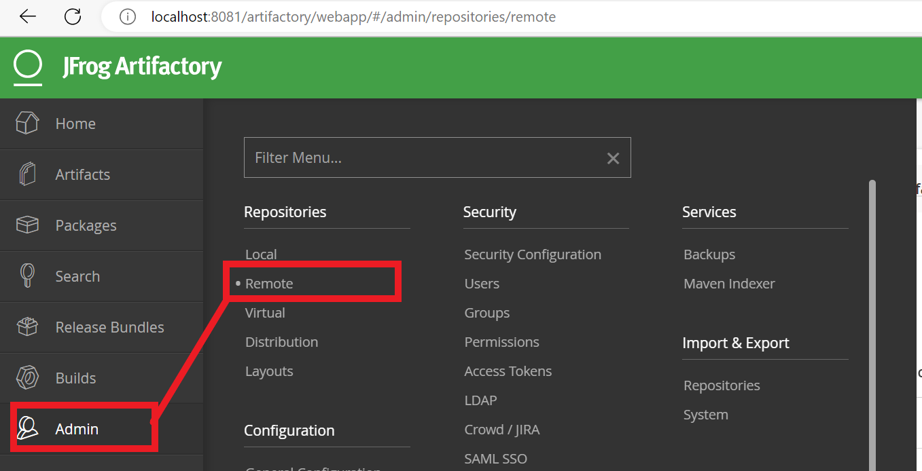Clear the Filter Menu with X
This screenshot has height=471, width=922.
[x=613, y=158]
